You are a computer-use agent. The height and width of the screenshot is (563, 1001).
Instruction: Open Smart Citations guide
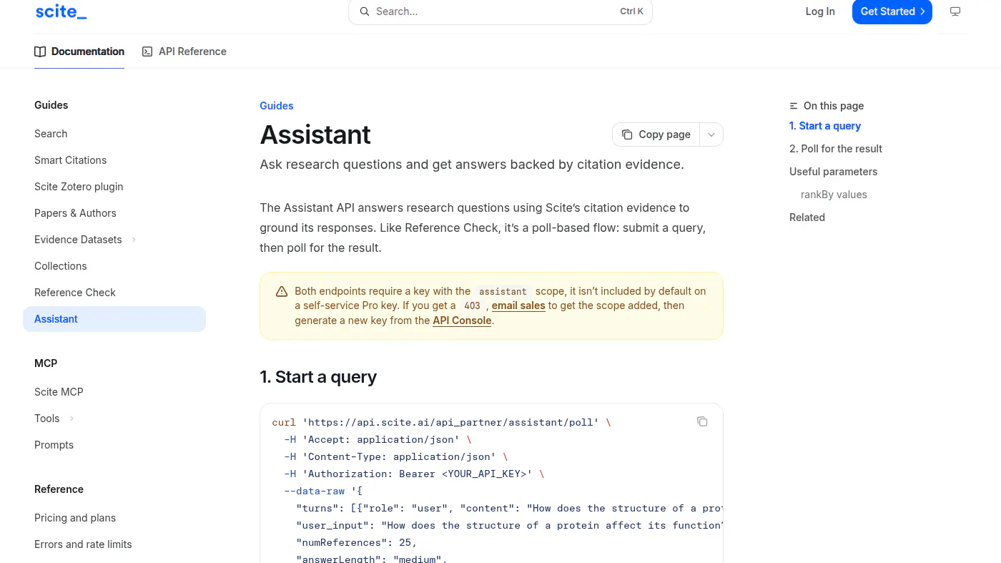[x=70, y=160]
